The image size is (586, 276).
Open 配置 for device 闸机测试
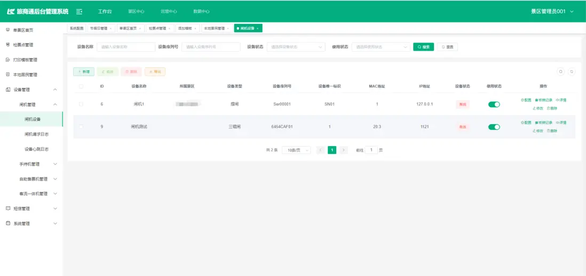click(526, 123)
